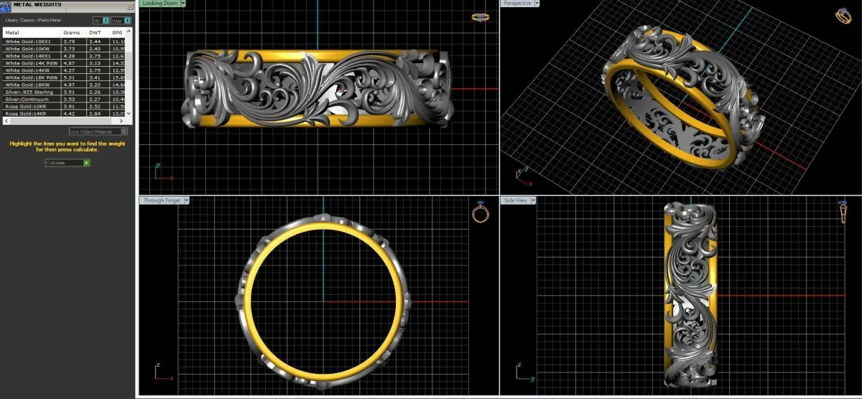Select the White Gold:18K PdW row
Screen dimensions: 862x399
[65, 78]
